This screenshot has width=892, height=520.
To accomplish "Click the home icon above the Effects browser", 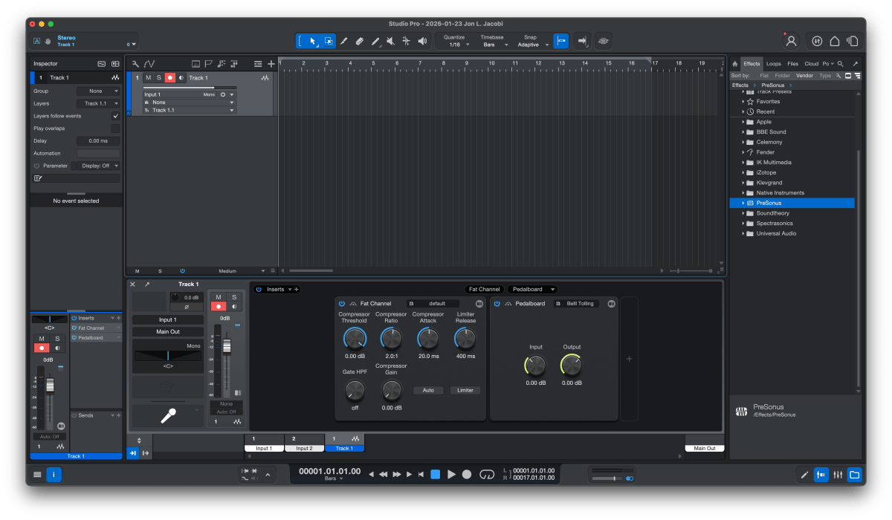I will coord(736,63).
